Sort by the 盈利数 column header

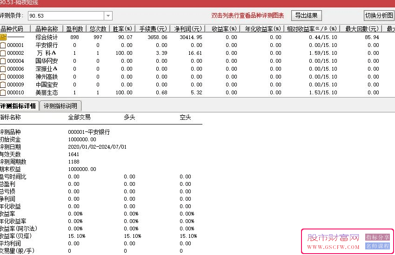(74, 29)
